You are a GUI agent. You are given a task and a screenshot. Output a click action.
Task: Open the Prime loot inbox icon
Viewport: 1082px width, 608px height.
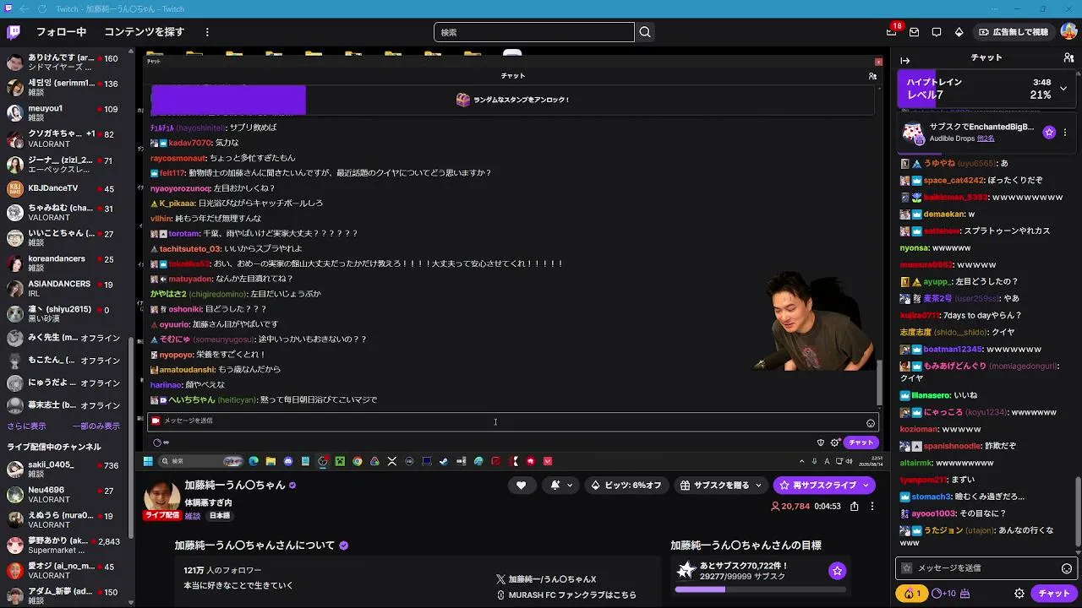[x=914, y=32]
